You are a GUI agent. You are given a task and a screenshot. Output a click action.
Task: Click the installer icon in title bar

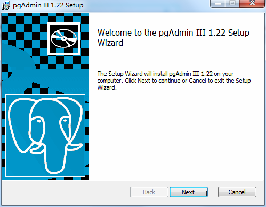tap(6, 5)
